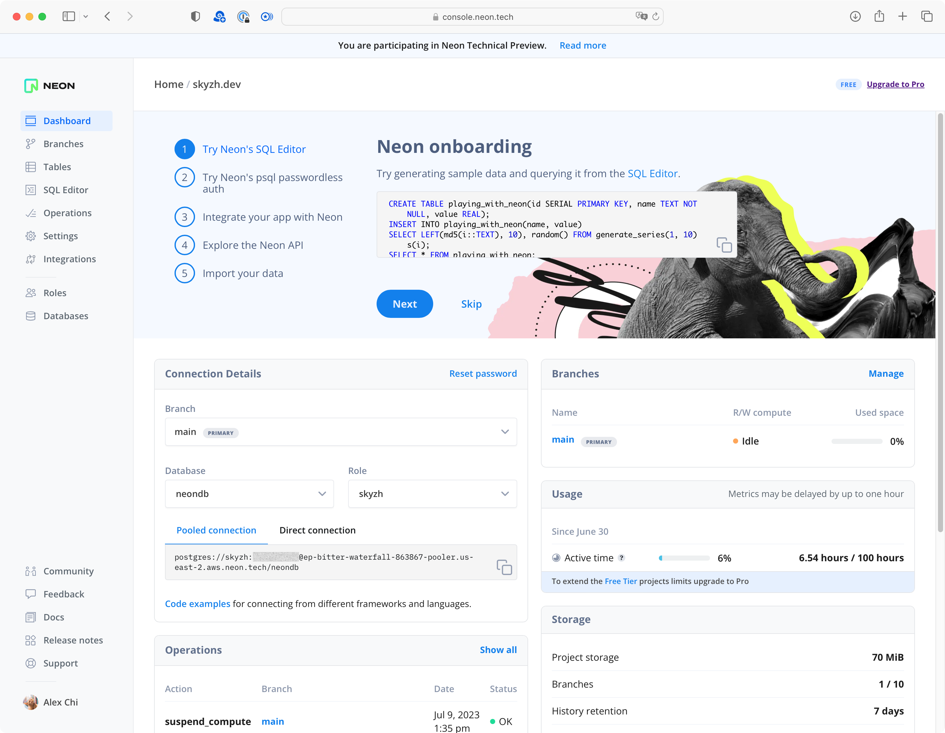Click the Dashboard icon in sidebar

point(31,121)
